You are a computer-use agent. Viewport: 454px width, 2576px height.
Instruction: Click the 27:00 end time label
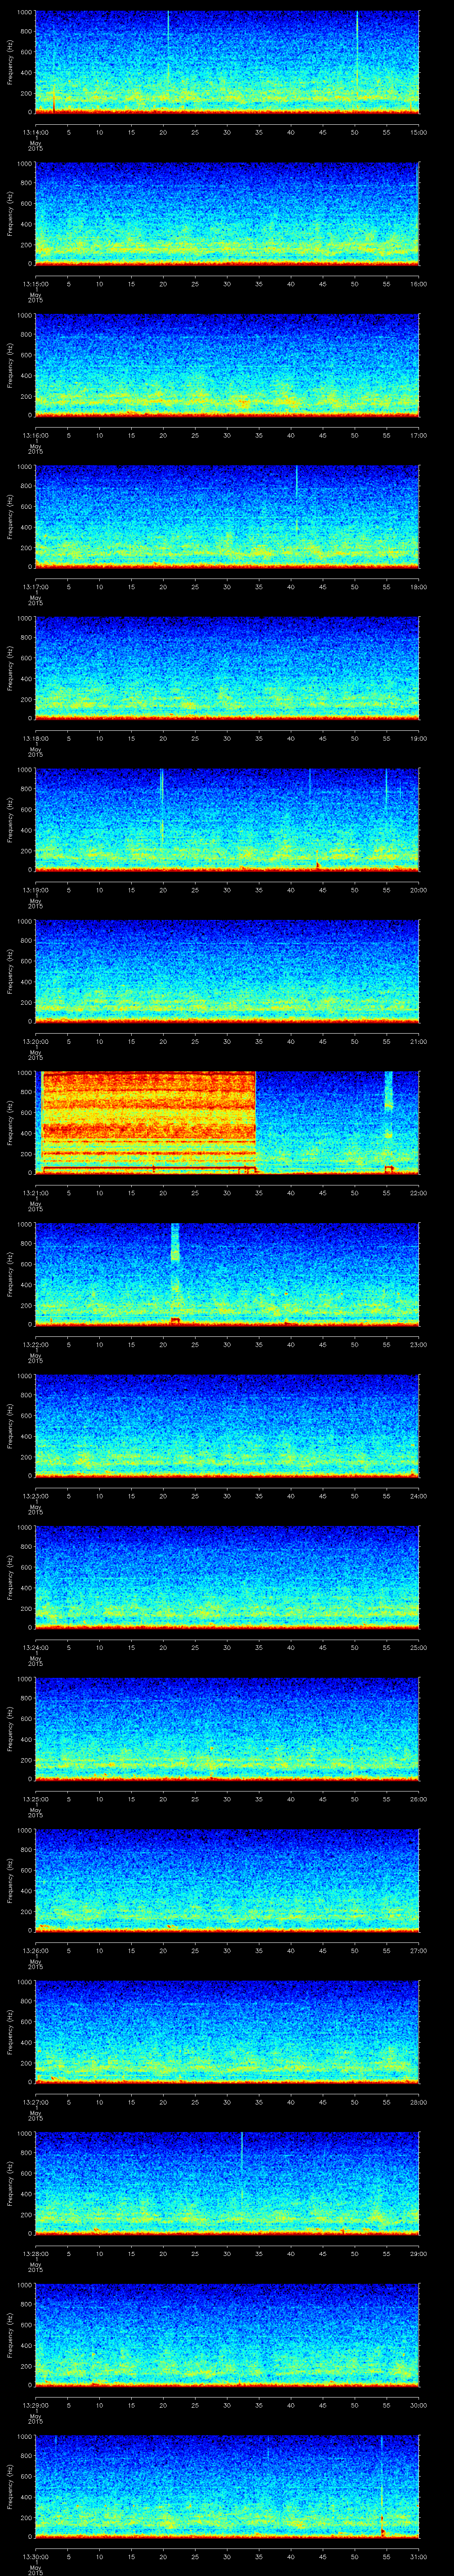(419, 1951)
